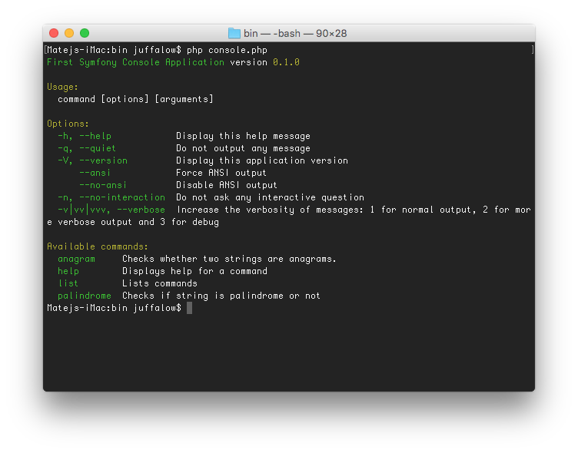Click 'Displays help for a command' description
The height and width of the screenshot is (453, 578).
[195, 271]
